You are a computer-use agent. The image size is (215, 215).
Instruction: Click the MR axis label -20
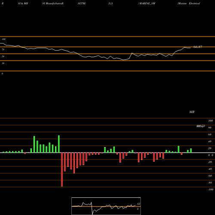[x=210, y=162]
